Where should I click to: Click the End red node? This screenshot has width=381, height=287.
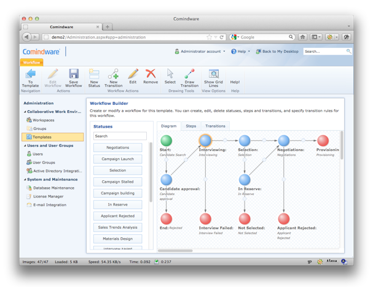[x=167, y=219]
